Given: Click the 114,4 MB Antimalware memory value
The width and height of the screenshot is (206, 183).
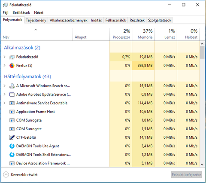Looking at the screenshot, I should pos(145,103).
